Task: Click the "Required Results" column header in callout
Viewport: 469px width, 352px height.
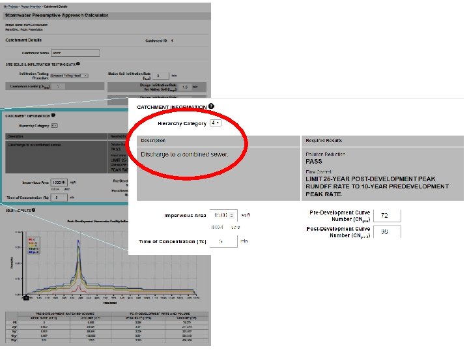Action: click(x=324, y=140)
